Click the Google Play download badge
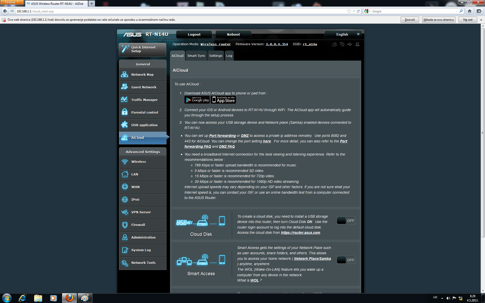This screenshot has width=485, height=303. coord(197,100)
